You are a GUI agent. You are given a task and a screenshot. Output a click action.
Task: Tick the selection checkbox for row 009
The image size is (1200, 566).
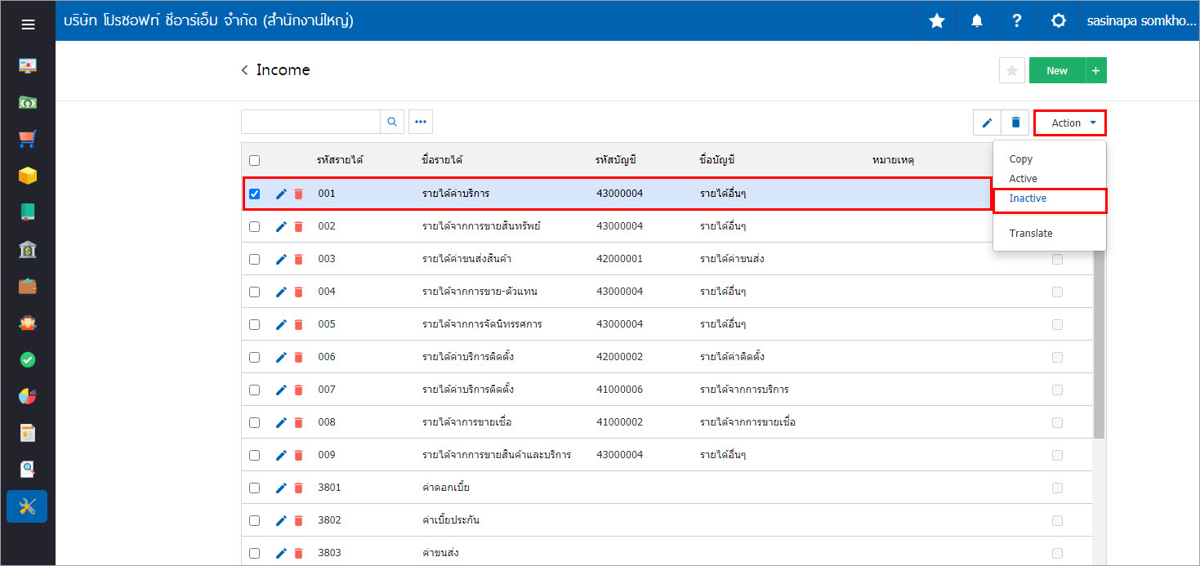254,455
